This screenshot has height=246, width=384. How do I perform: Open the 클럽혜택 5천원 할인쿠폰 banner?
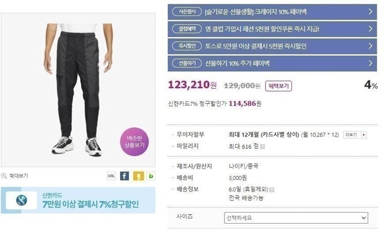pyautogui.click(x=272, y=29)
